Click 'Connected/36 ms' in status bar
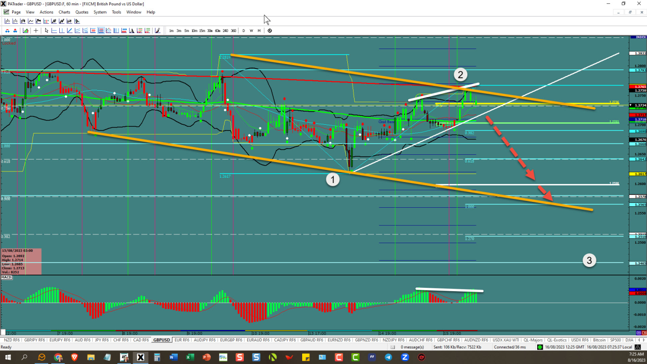Viewport: 647px width, 364px height. pyautogui.click(x=510, y=347)
